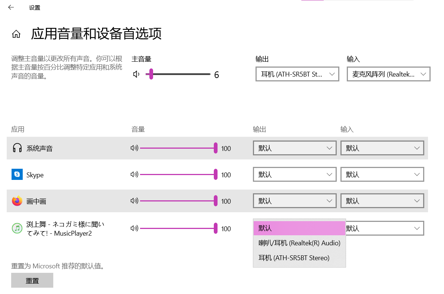Click the home icon beside 应用音量和设备首选项

tap(16, 33)
